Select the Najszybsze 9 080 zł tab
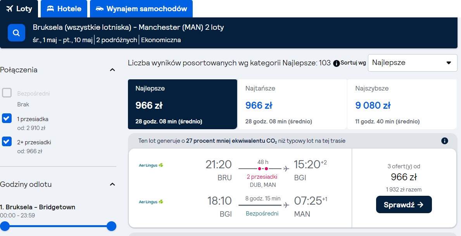This screenshot has height=236, width=461. point(402,104)
